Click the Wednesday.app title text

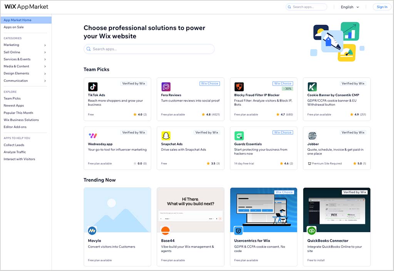point(100,144)
